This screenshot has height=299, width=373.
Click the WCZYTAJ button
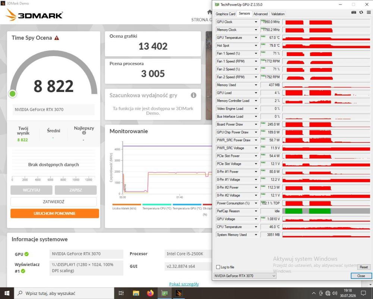31,190
